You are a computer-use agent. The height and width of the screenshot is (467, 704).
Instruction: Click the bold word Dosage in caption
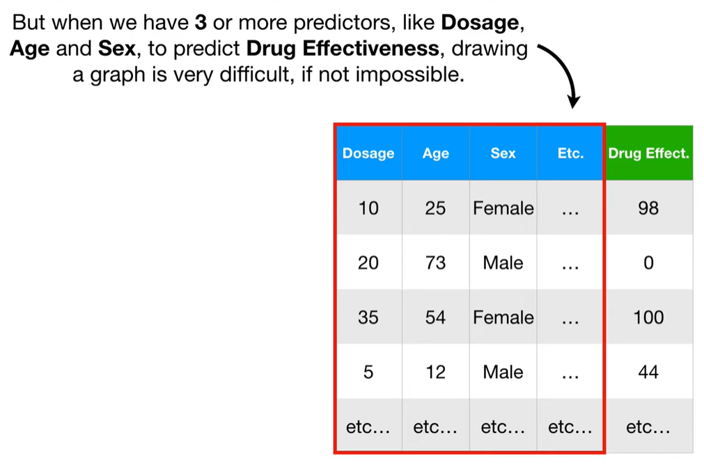point(480,23)
